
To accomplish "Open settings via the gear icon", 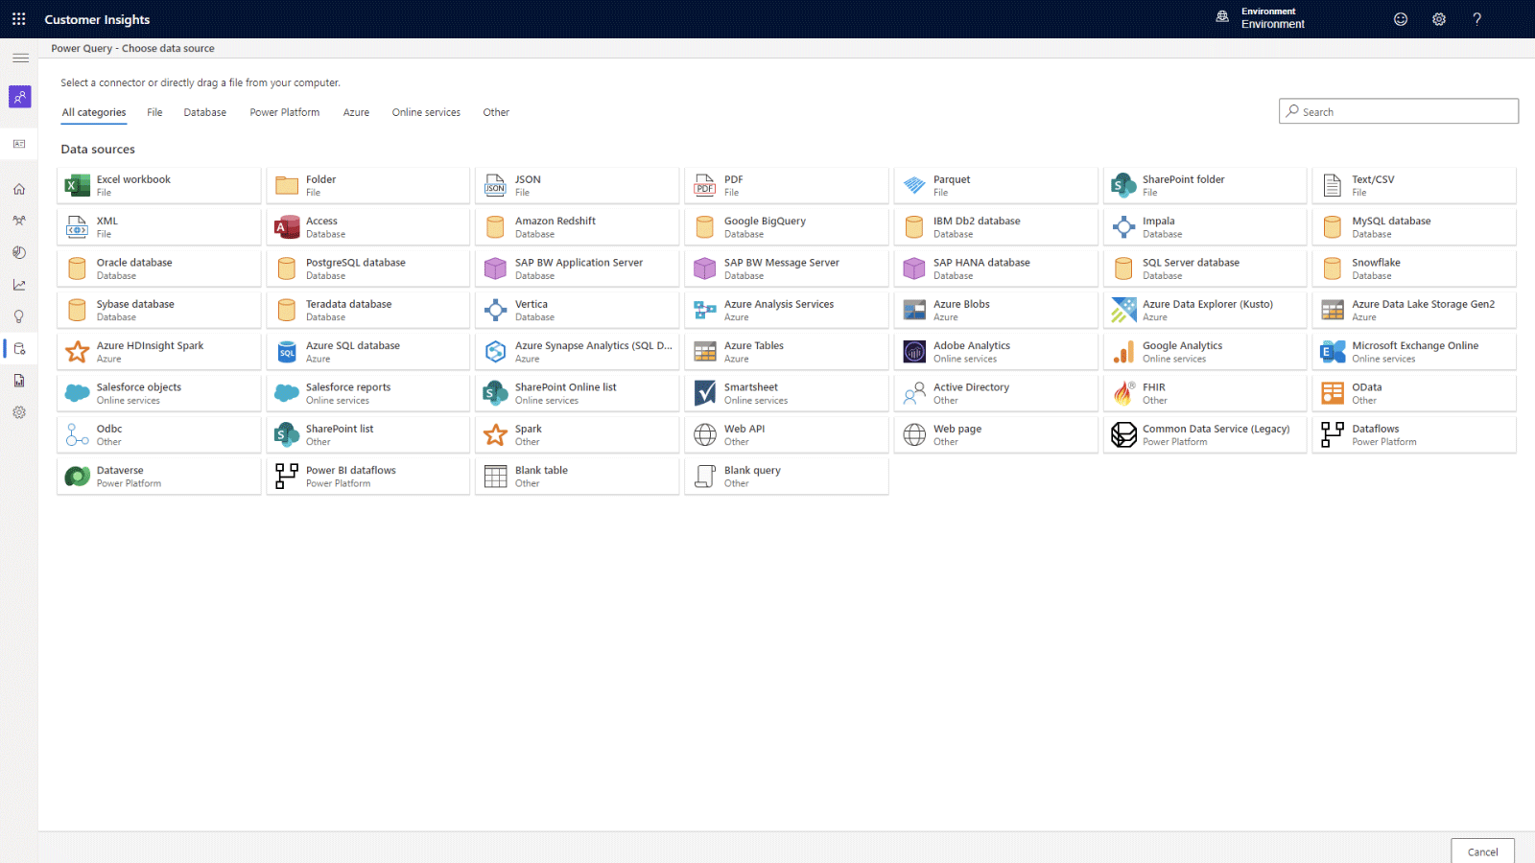I will [x=1439, y=18].
